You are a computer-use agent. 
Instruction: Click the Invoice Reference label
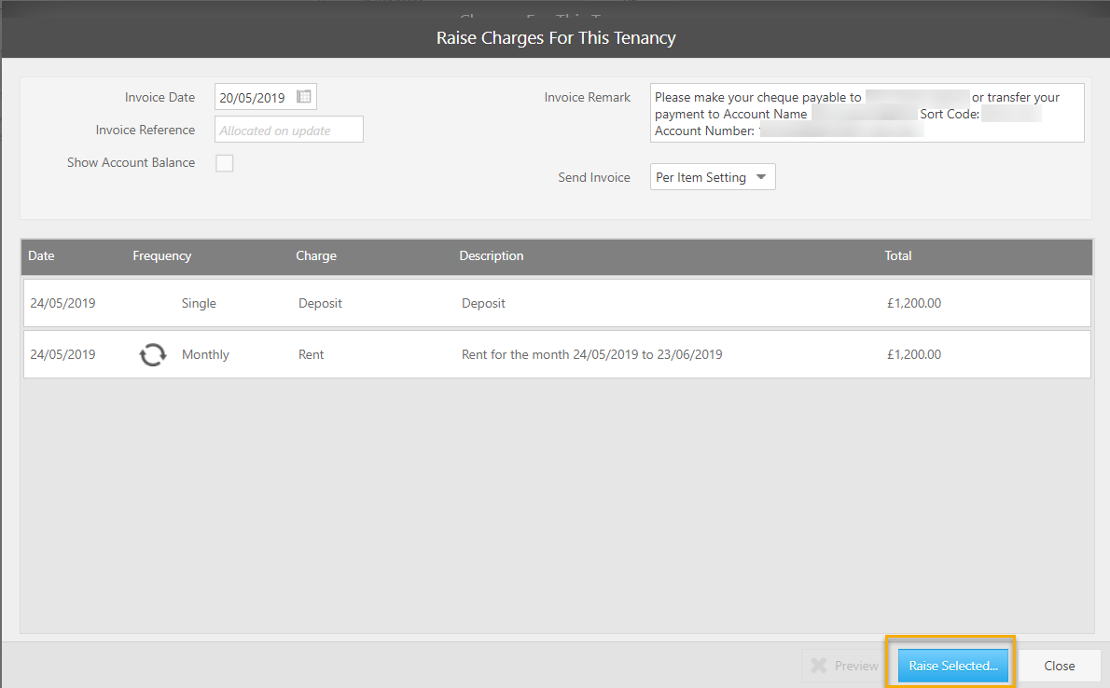tap(146, 130)
